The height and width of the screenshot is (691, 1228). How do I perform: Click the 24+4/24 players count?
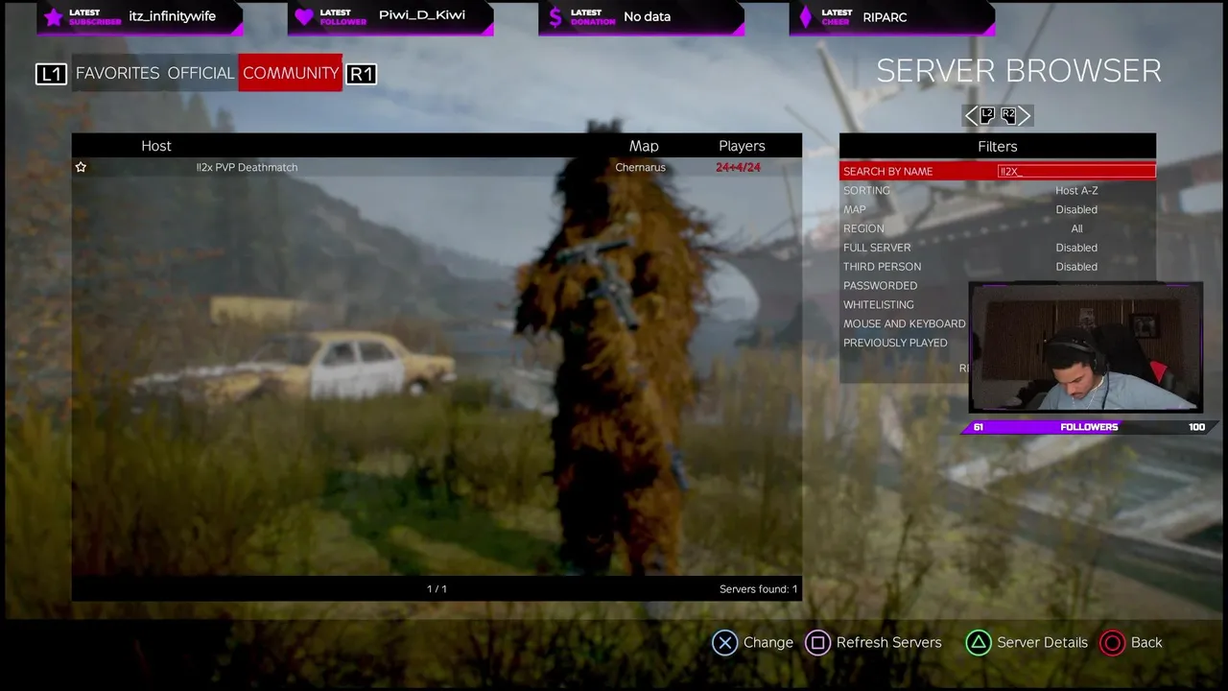[738, 167]
